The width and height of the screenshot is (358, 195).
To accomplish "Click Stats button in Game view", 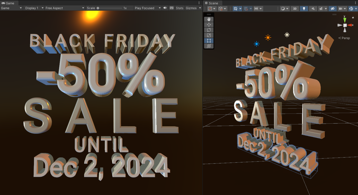I will tap(180, 8).
